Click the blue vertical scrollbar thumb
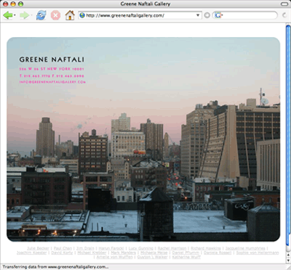 tap(288, 136)
